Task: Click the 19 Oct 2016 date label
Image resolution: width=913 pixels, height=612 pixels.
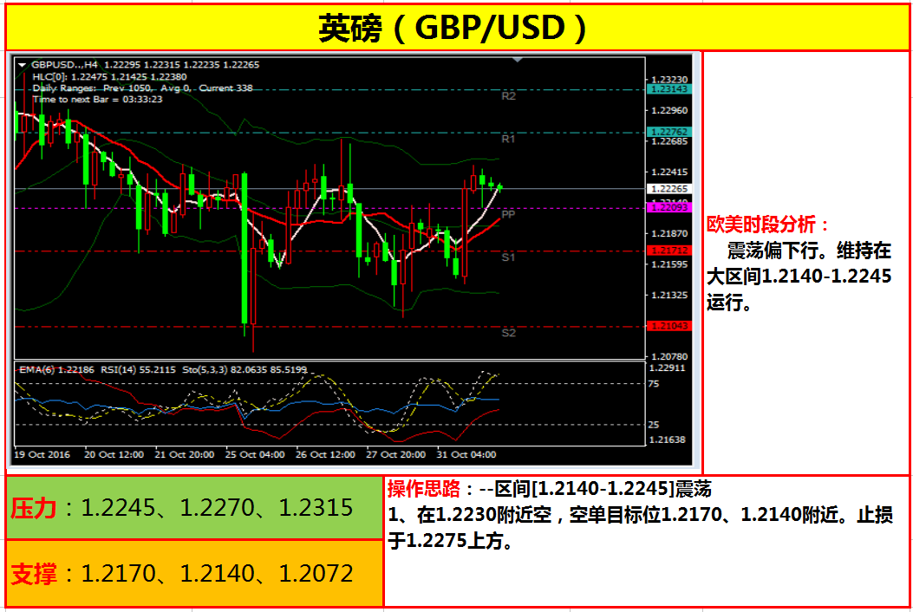Action: (42, 455)
